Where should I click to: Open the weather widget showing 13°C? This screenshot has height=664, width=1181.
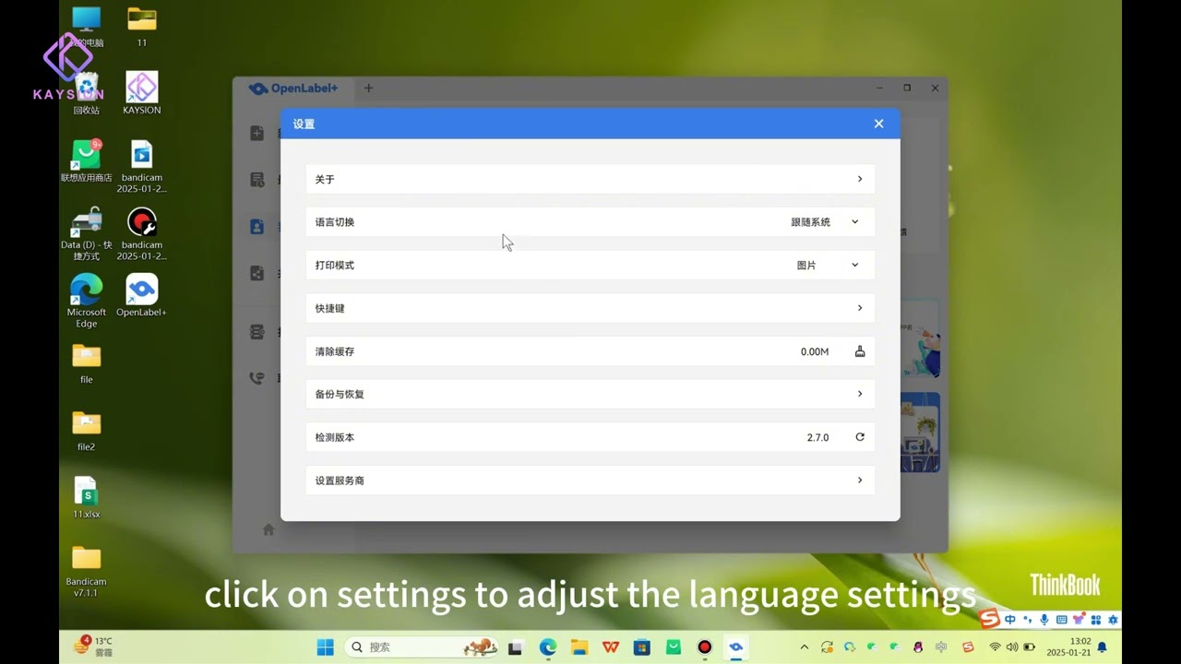pos(93,646)
